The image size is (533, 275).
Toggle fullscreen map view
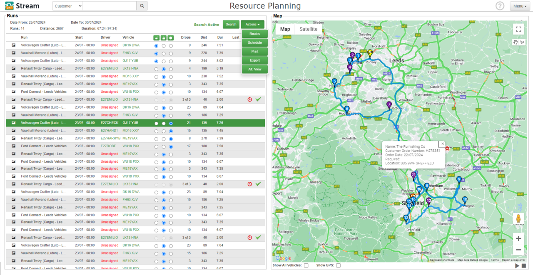[x=518, y=29]
